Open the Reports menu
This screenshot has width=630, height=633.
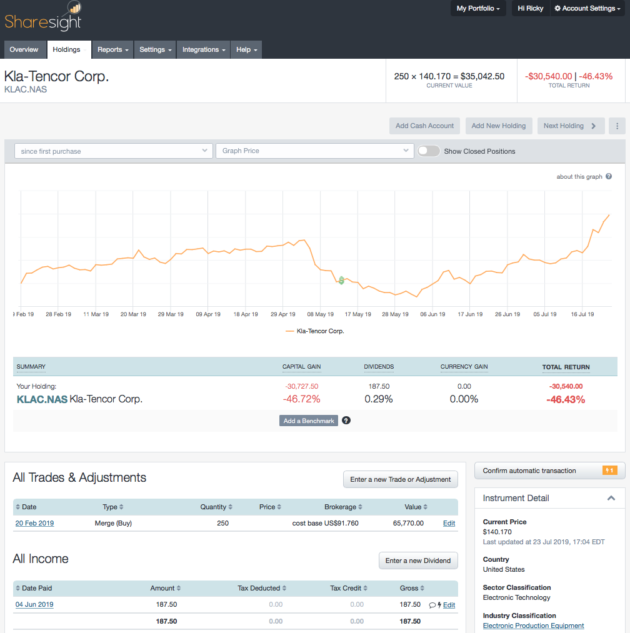[x=112, y=49]
